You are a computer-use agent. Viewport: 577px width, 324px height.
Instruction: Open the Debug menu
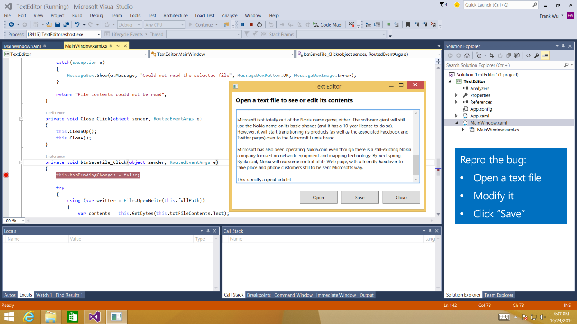click(96, 15)
